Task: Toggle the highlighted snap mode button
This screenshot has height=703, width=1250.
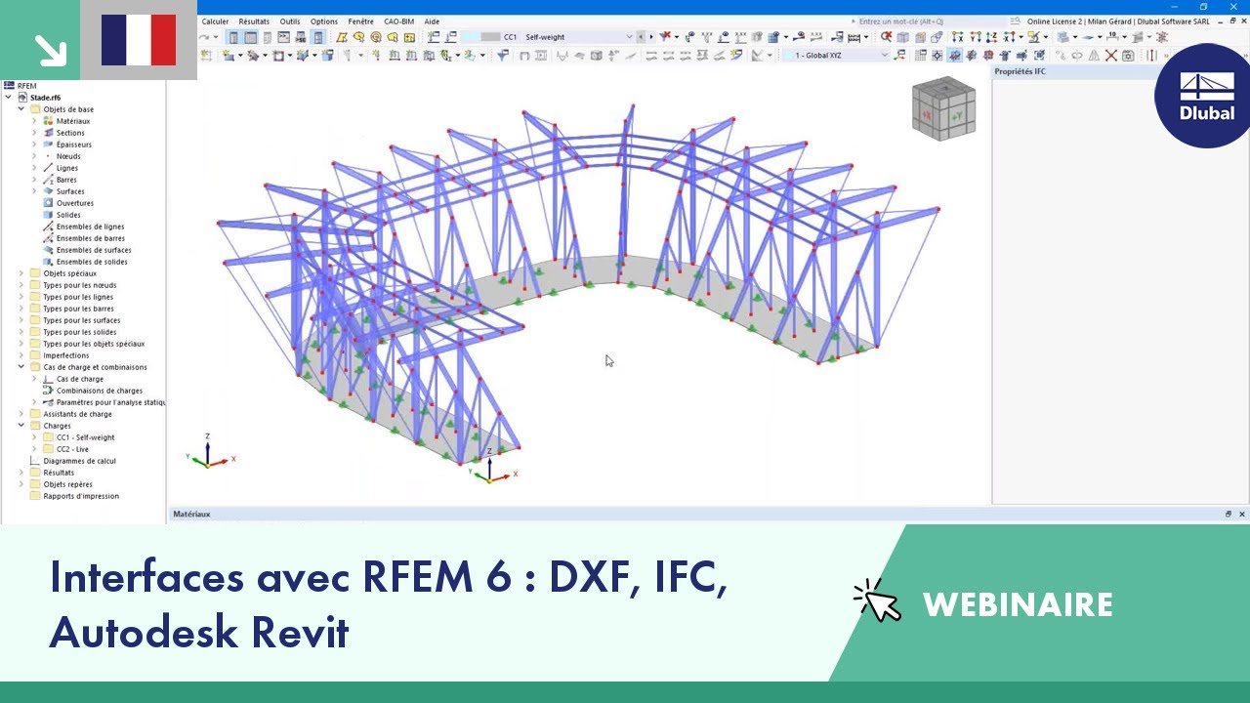Action: click(x=955, y=55)
